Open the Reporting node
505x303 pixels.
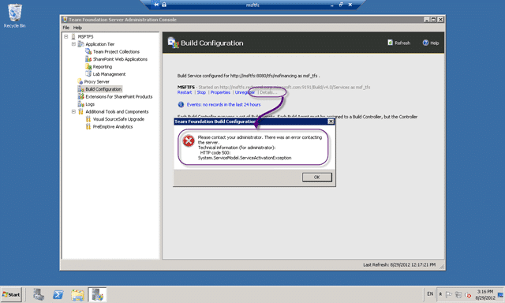[x=103, y=66]
